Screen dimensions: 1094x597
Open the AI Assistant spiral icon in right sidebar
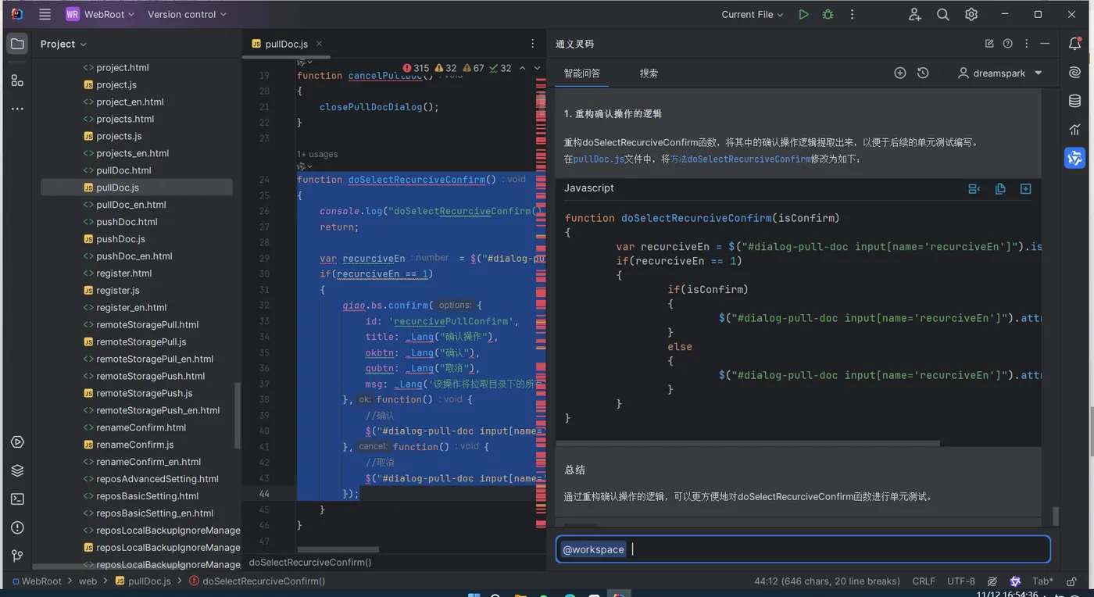pyautogui.click(x=1075, y=73)
